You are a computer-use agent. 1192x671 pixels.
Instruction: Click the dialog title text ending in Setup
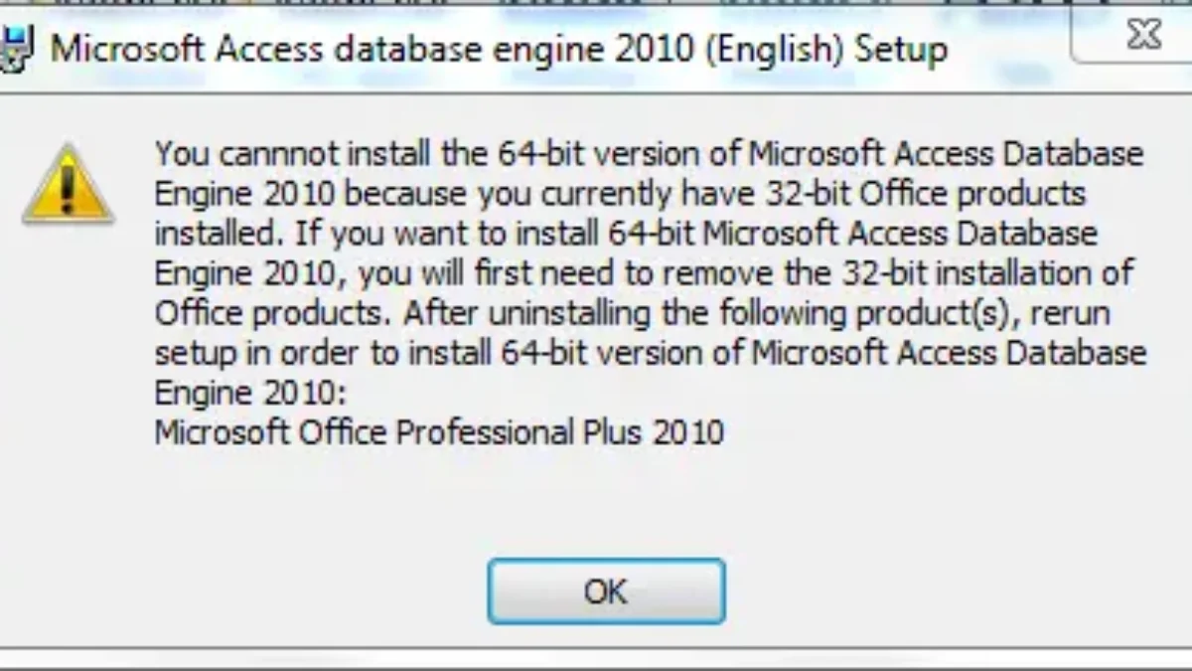point(499,49)
